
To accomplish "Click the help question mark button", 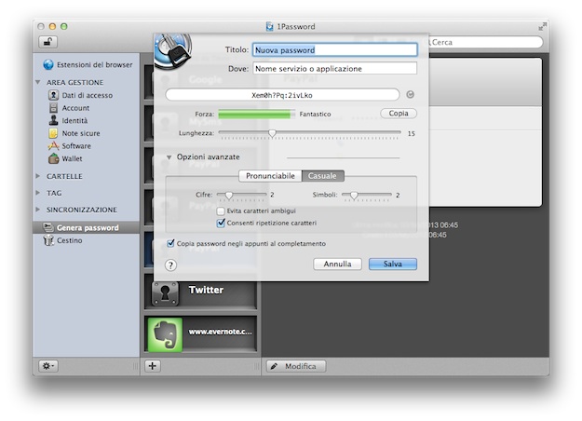I will pyautogui.click(x=170, y=265).
